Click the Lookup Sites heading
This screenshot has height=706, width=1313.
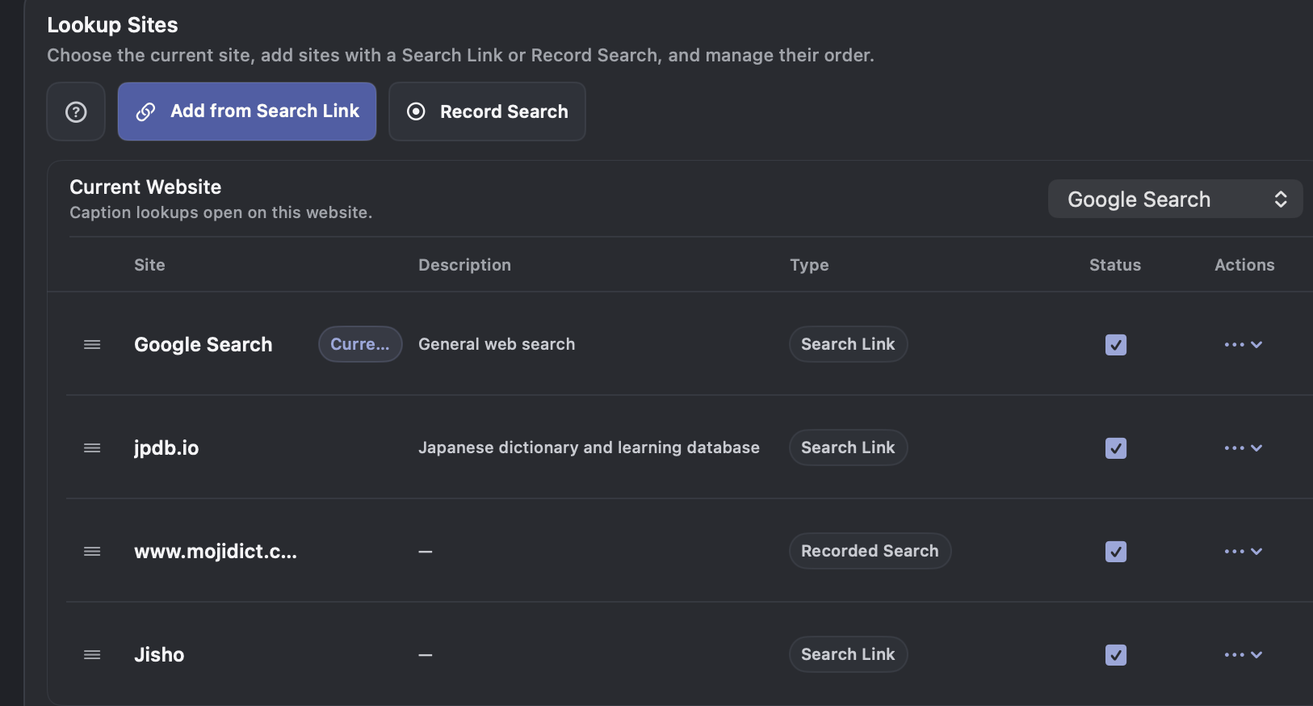[x=112, y=25]
